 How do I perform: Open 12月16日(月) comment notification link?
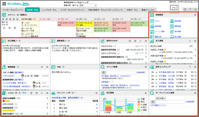[8, 76]
